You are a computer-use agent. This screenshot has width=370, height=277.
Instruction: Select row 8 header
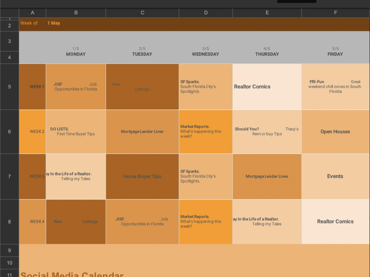[10, 222]
